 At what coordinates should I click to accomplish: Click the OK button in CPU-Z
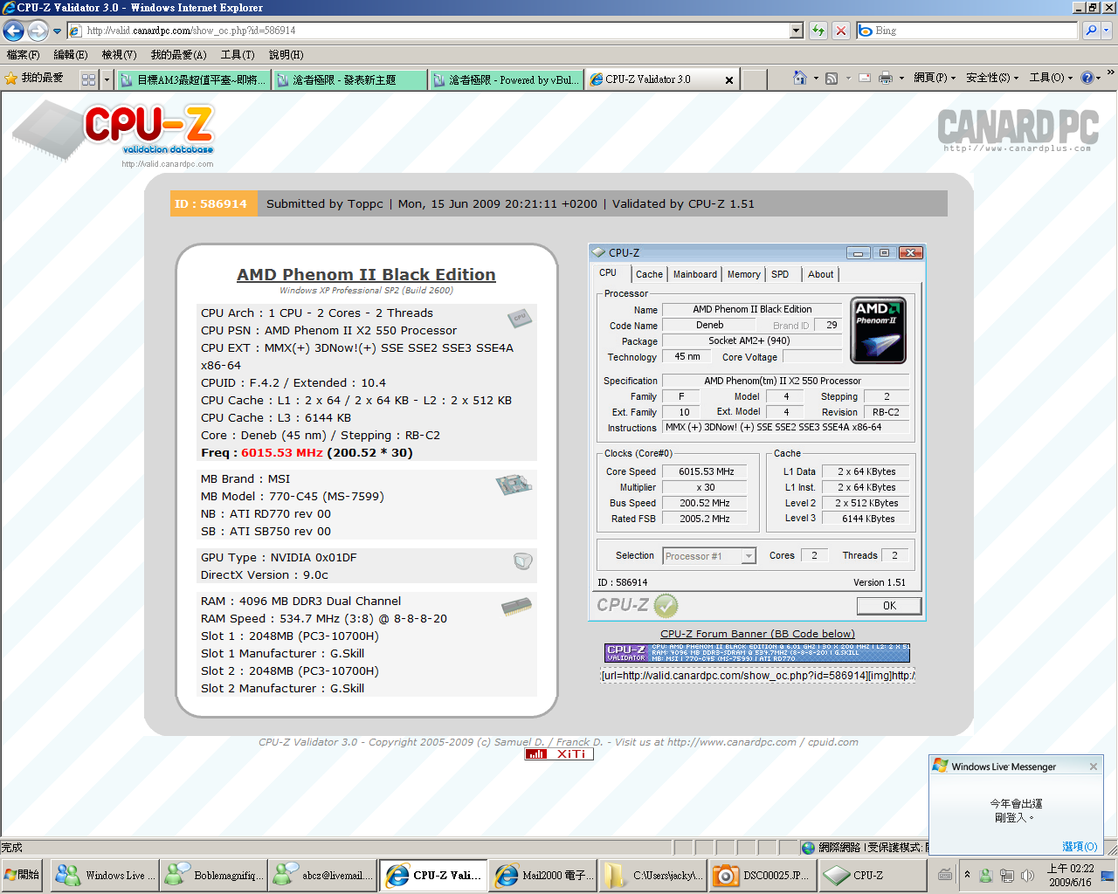(888, 606)
